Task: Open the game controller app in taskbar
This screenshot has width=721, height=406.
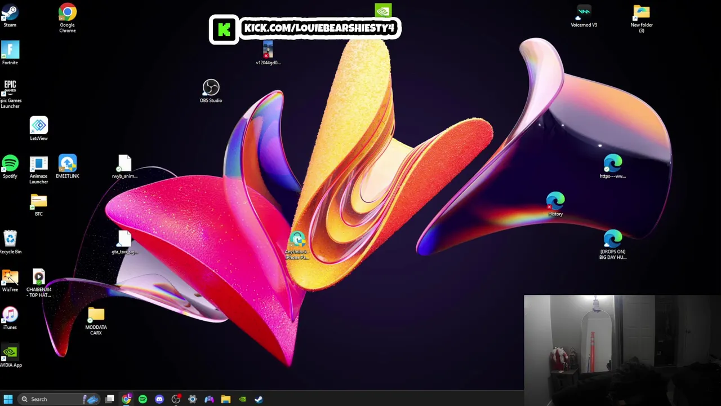Action: [x=209, y=399]
